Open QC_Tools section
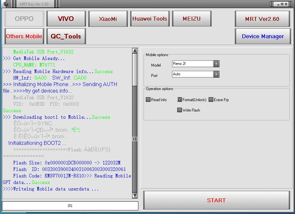This screenshot has height=214, width=295. pos(66,36)
